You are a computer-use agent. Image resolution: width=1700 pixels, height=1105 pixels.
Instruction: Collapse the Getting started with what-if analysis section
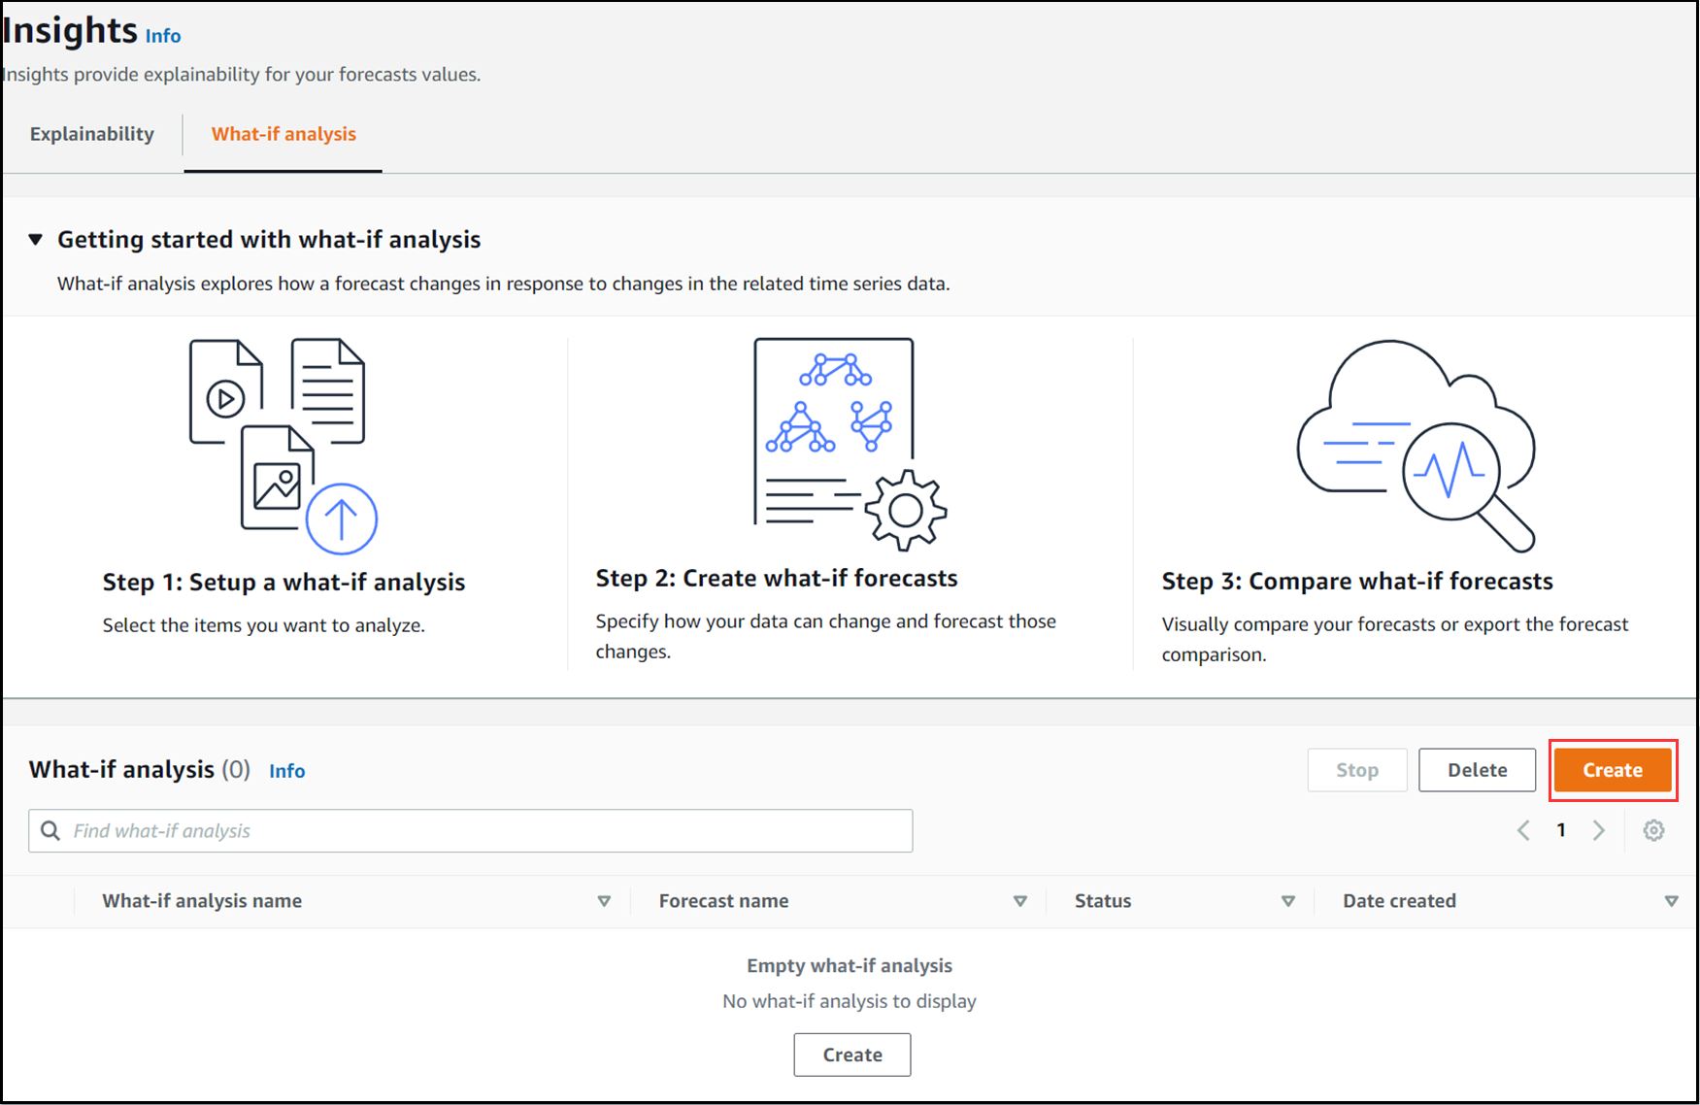[36, 239]
